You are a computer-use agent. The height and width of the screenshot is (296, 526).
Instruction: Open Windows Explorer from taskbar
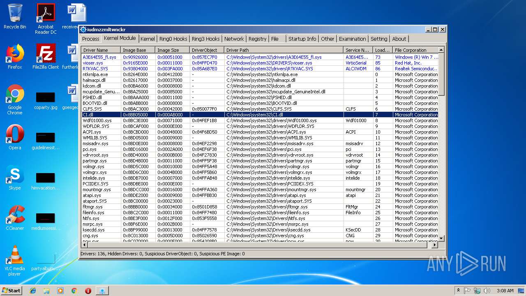46,291
